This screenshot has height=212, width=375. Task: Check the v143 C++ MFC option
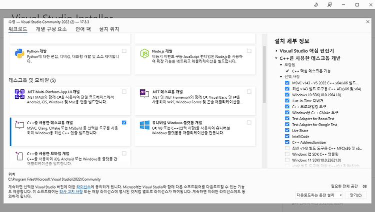point(287,148)
